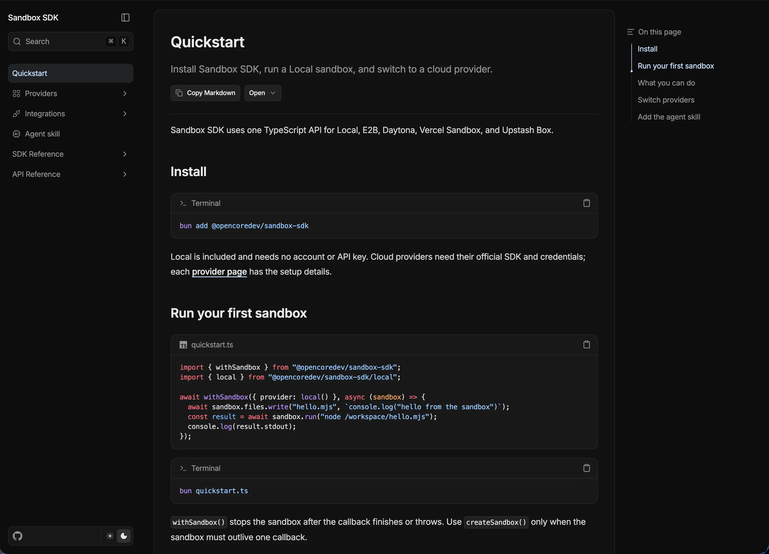Open the Agent skill page

tap(70, 134)
